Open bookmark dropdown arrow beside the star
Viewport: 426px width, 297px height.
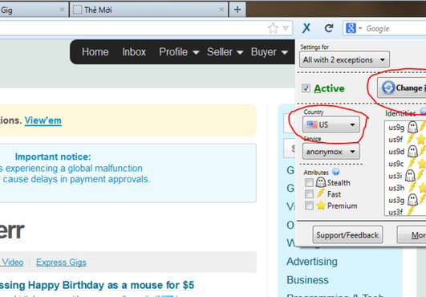(286, 28)
